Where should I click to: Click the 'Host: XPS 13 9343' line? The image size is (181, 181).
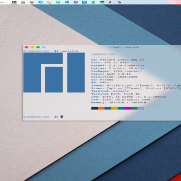tap(110, 62)
